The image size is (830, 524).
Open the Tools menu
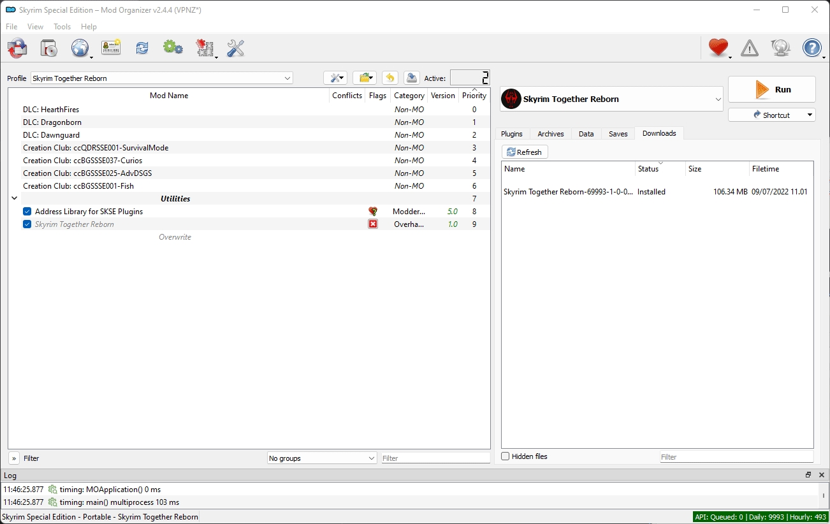[62, 27]
